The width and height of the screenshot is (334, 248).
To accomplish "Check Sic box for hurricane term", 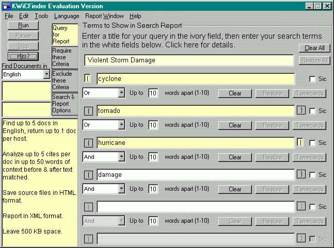I will click(x=312, y=143).
